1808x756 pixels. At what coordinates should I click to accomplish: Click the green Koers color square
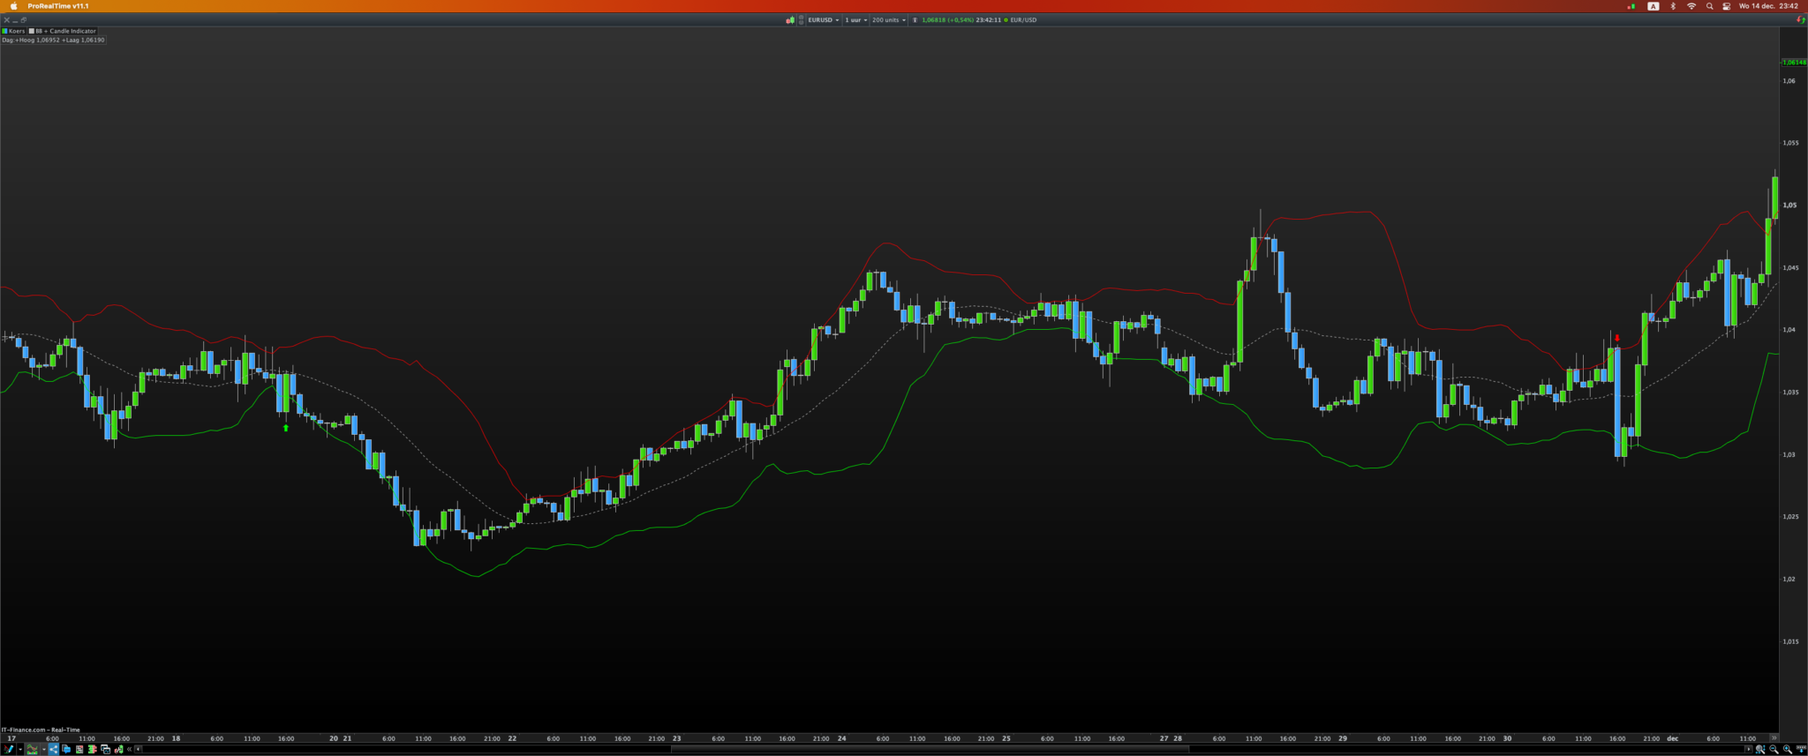[x=4, y=31]
